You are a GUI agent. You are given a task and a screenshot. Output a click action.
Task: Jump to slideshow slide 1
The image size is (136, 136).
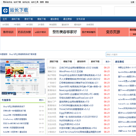pyautogui.click(x=9, y=93)
